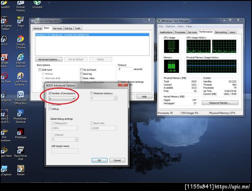Switch to the General tab

(37, 28)
